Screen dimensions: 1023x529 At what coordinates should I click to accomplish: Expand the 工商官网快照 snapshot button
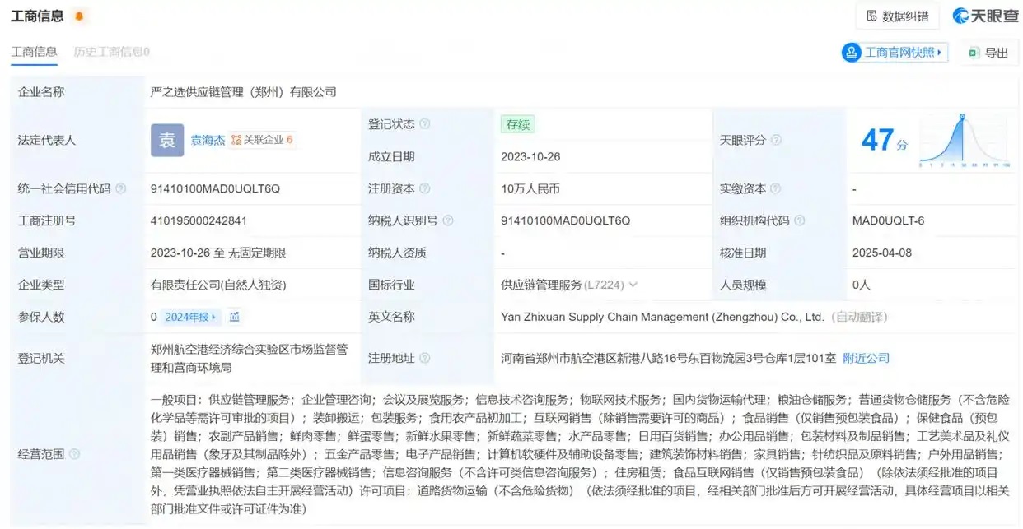tap(895, 53)
